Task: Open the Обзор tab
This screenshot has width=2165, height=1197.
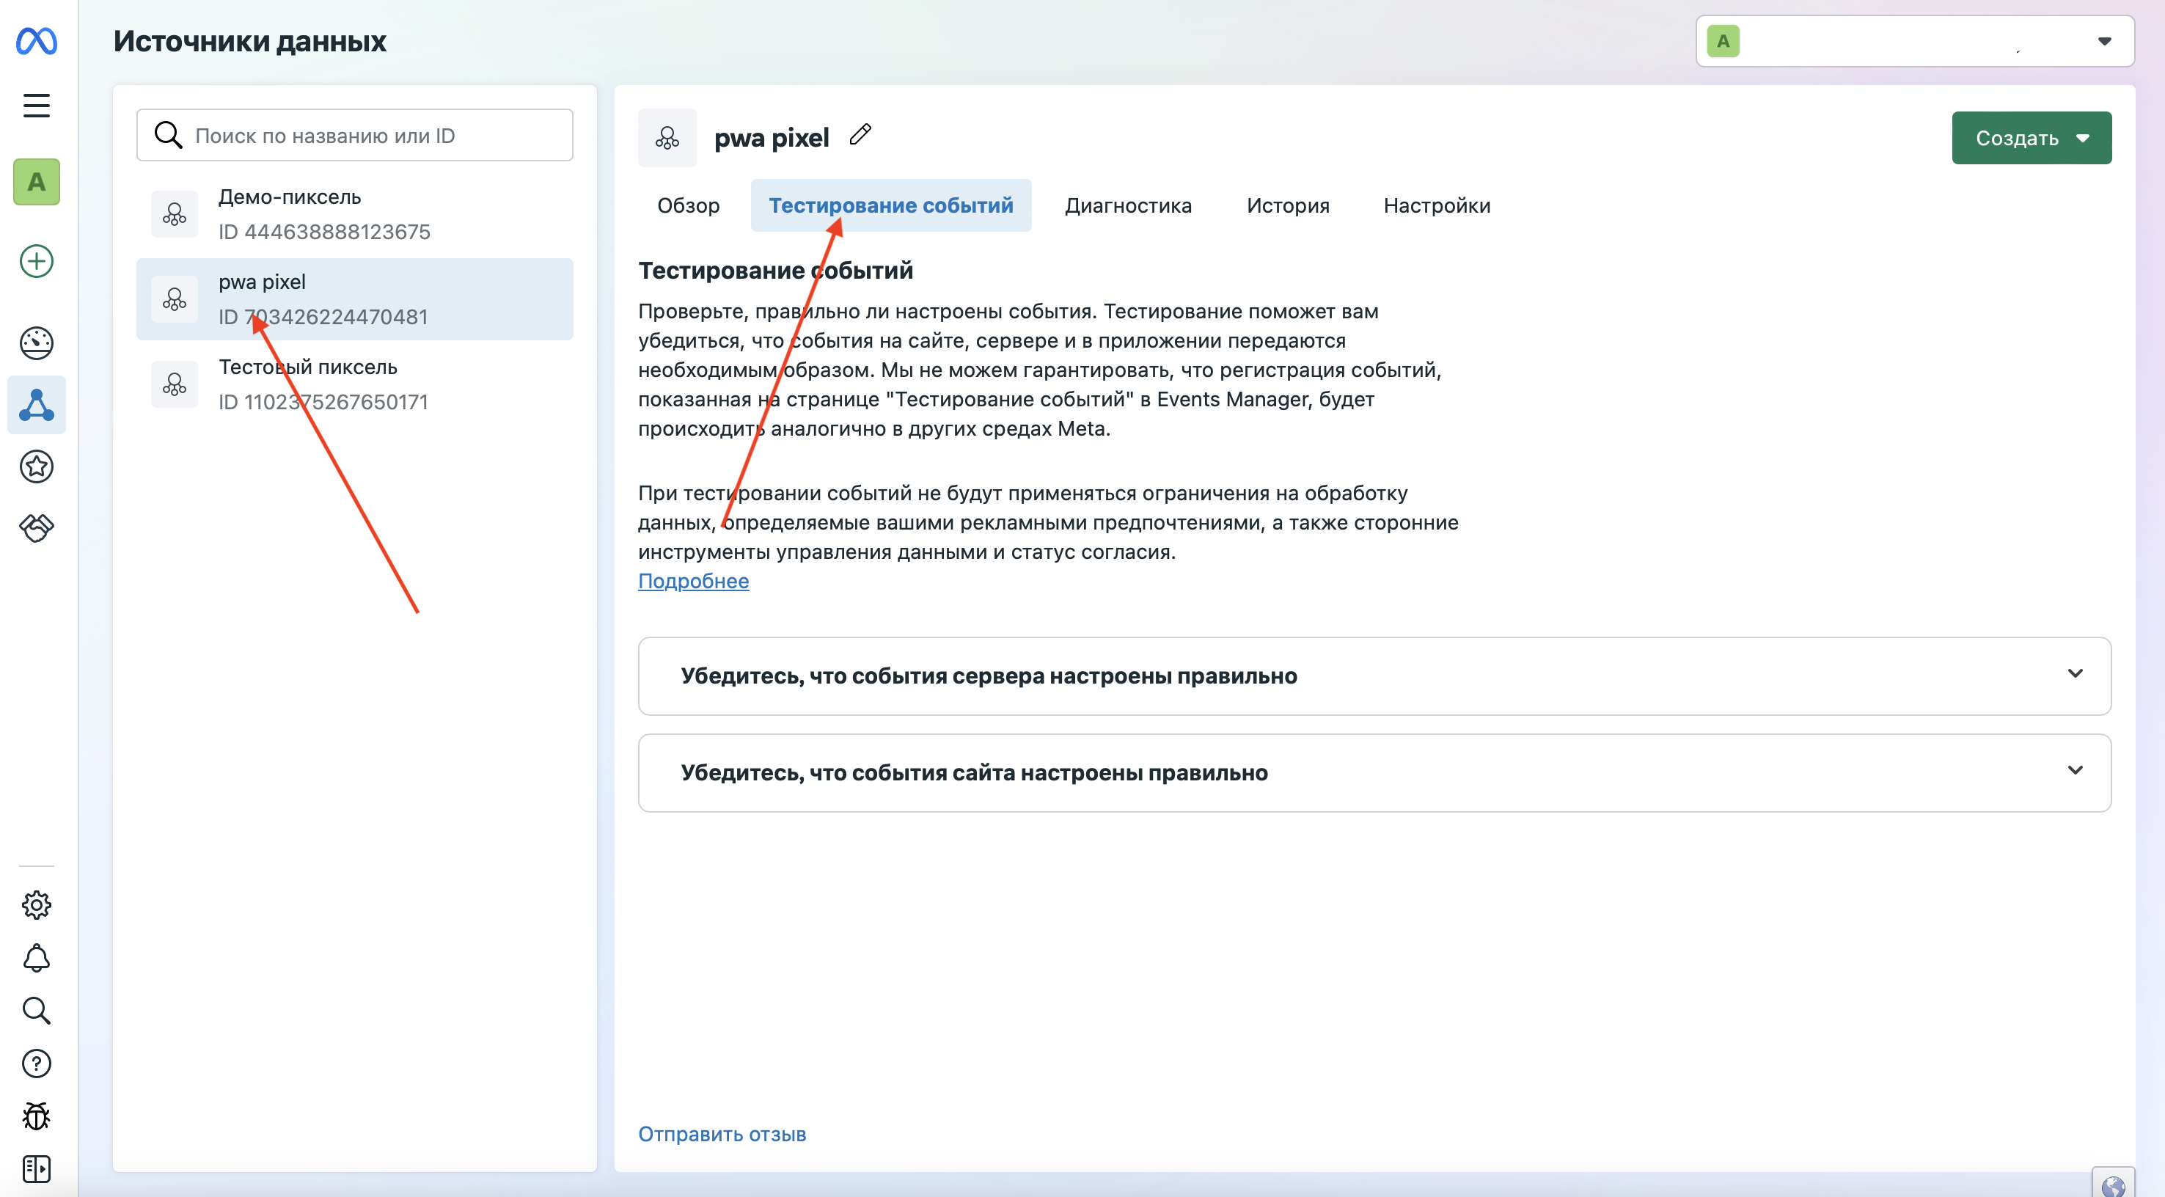Action: pos(687,206)
